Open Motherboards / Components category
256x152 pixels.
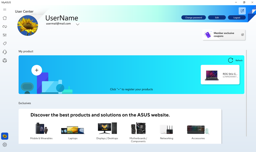coord(138,133)
